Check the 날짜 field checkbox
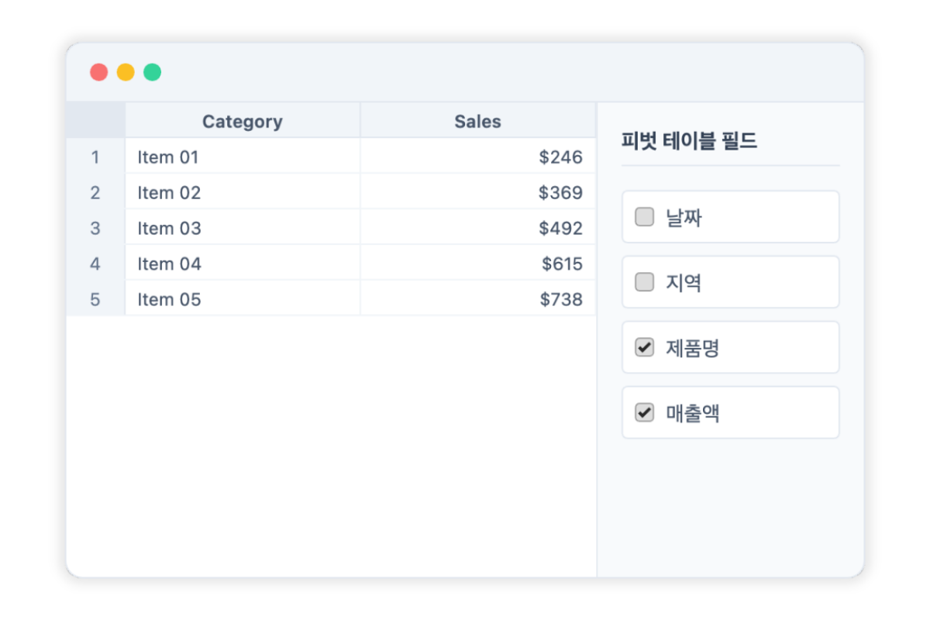930x620 pixels. click(x=645, y=217)
